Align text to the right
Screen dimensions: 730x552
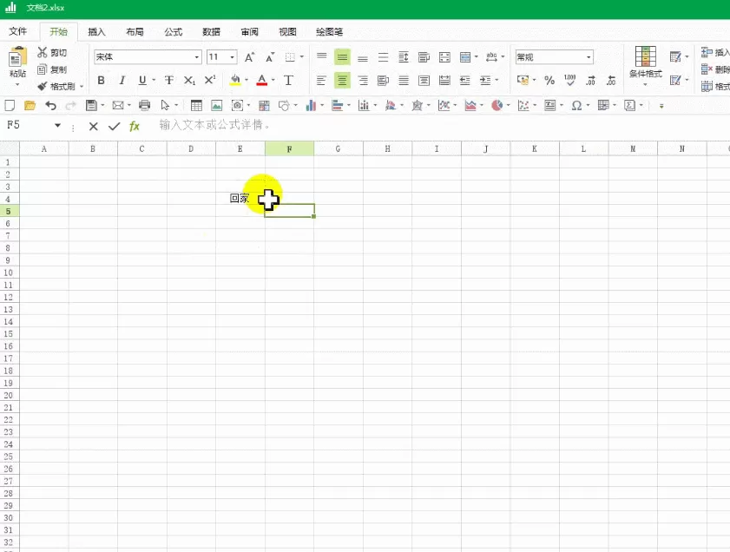[x=363, y=81]
